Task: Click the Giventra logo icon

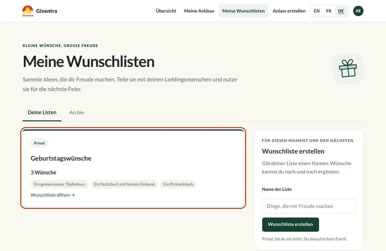Action: tap(28, 11)
